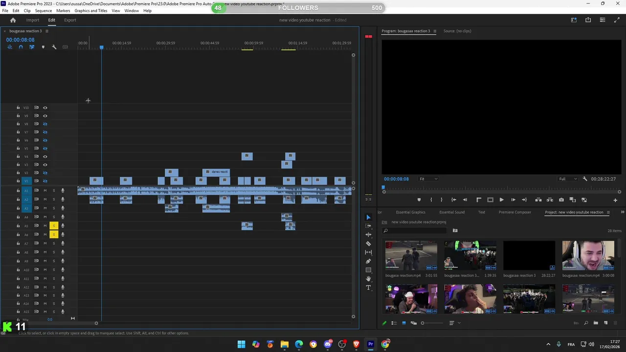Show the hidden V8 track output
This screenshot has width=626, height=352.
(45, 124)
